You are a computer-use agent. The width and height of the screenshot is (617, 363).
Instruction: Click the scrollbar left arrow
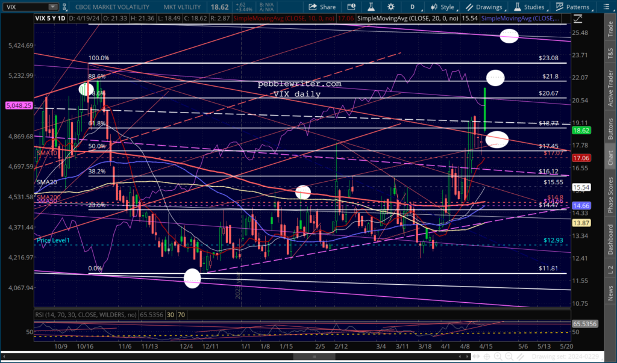[x=4, y=357]
